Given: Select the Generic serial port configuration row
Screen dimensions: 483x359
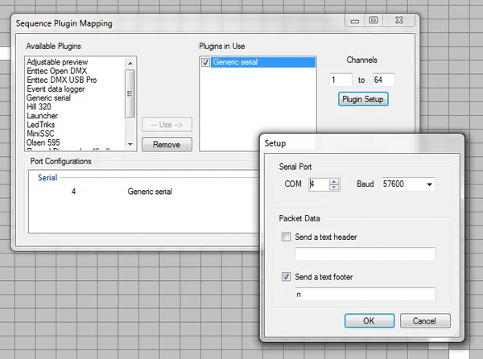Looking at the screenshot, I should point(149,192).
